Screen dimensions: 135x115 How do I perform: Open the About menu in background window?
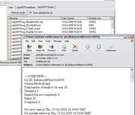pos(6,3)
